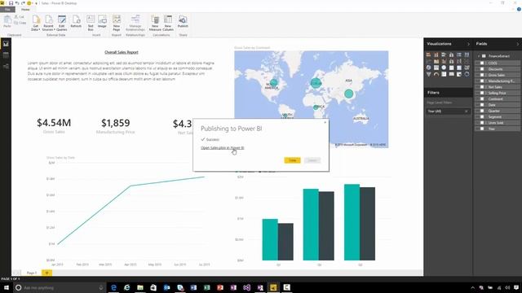522x293 pixels.
Task: Click the Image insert button
Action: pyautogui.click(x=102, y=21)
